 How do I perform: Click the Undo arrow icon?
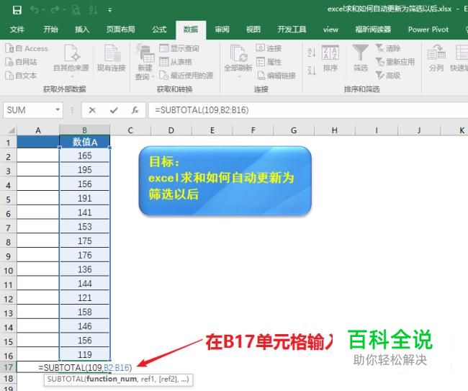(35, 10)
